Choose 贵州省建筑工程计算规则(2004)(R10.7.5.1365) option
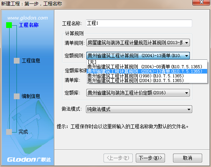This screenshot has height=167, width=211. [147, 80]
